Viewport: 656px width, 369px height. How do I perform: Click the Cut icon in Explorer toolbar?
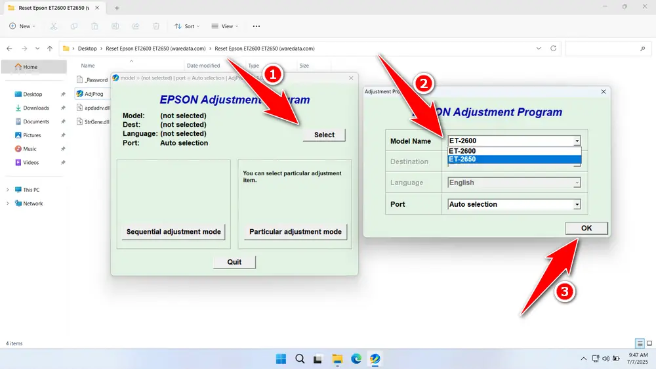(54, 26)
